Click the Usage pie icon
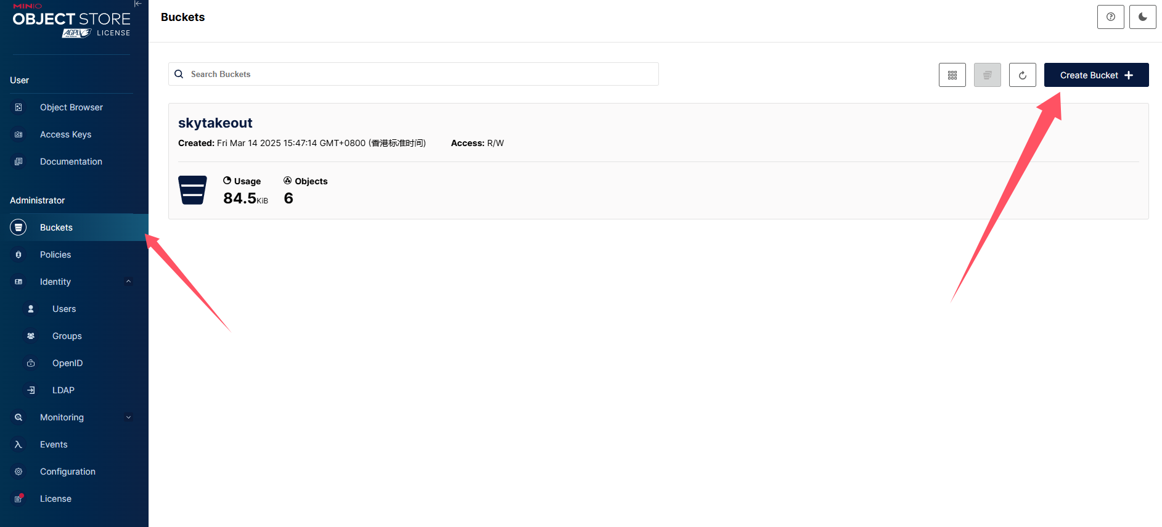 [227, 181]
